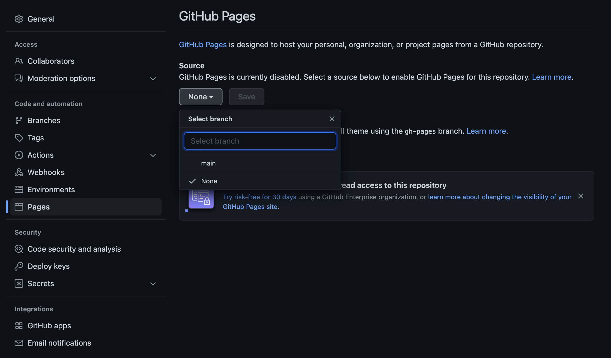Open GitHub apps integrations
This screenshot has width=611, height=358.
pyautogui.click(x=86, y=326)
